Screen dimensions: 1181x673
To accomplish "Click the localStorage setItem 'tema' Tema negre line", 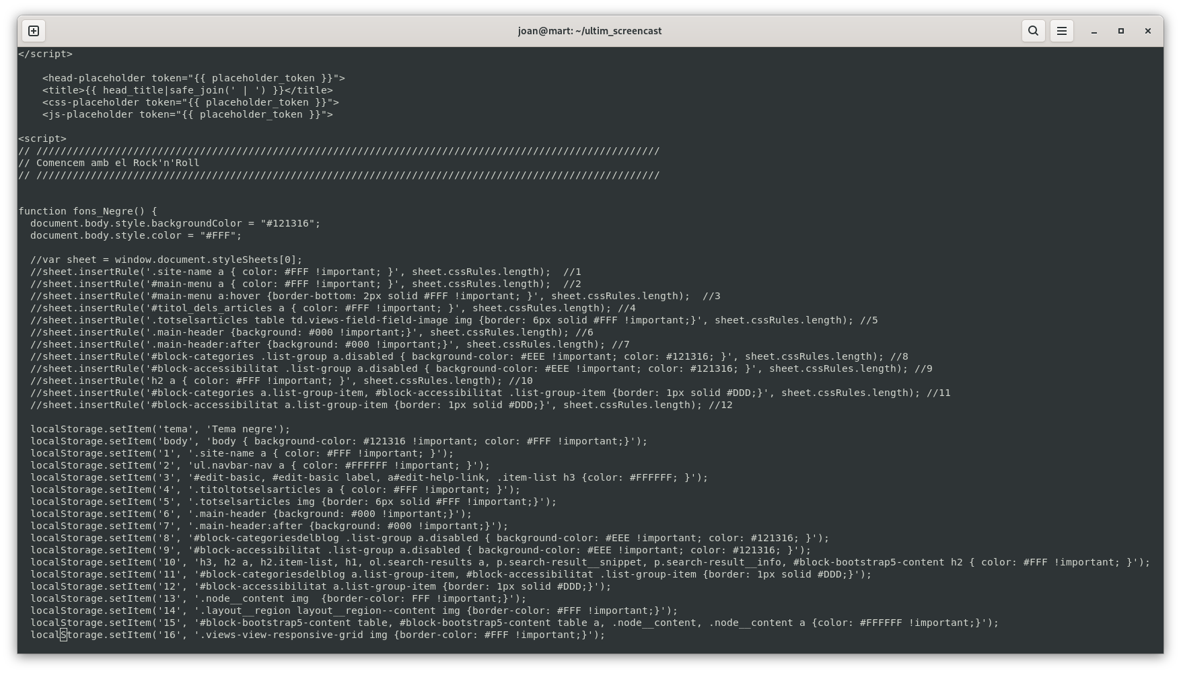I will click(159, 429).
